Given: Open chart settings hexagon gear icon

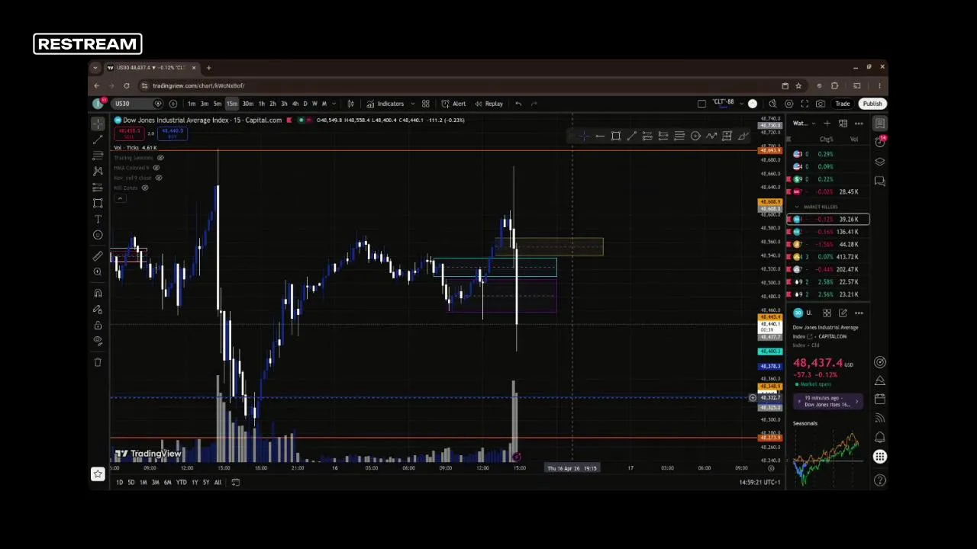Looking at the screenshot, I should tap(788, 104).
